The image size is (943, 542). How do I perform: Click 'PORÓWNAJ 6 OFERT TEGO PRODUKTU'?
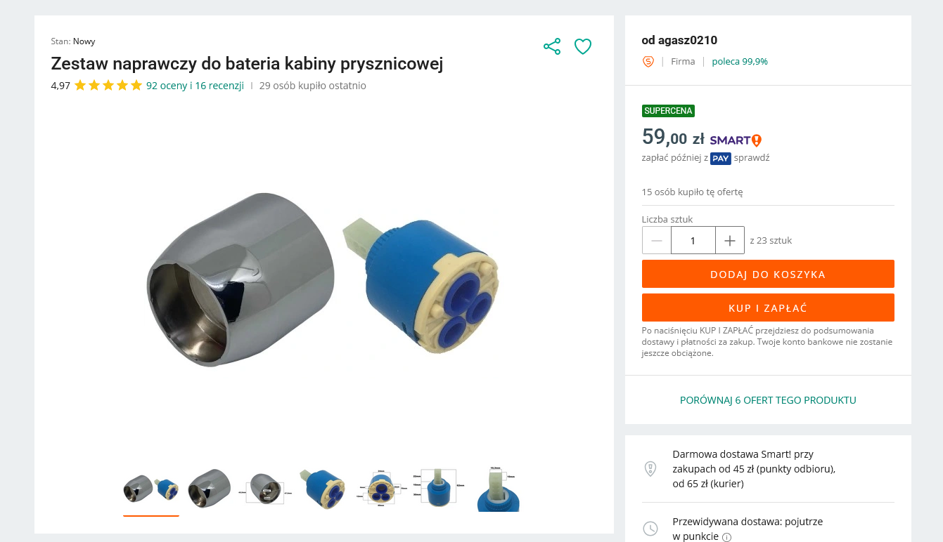pos(768,400)
